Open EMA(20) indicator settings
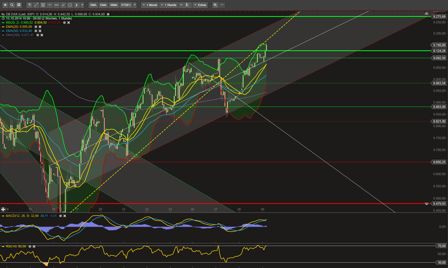The image size is (448, 268). tap(36, 27)
